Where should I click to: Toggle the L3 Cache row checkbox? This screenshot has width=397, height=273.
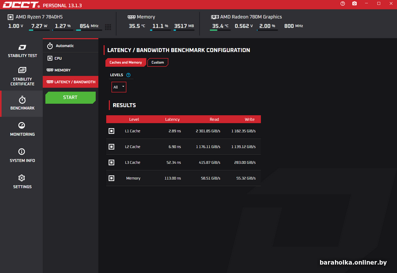tap(111, 162)
